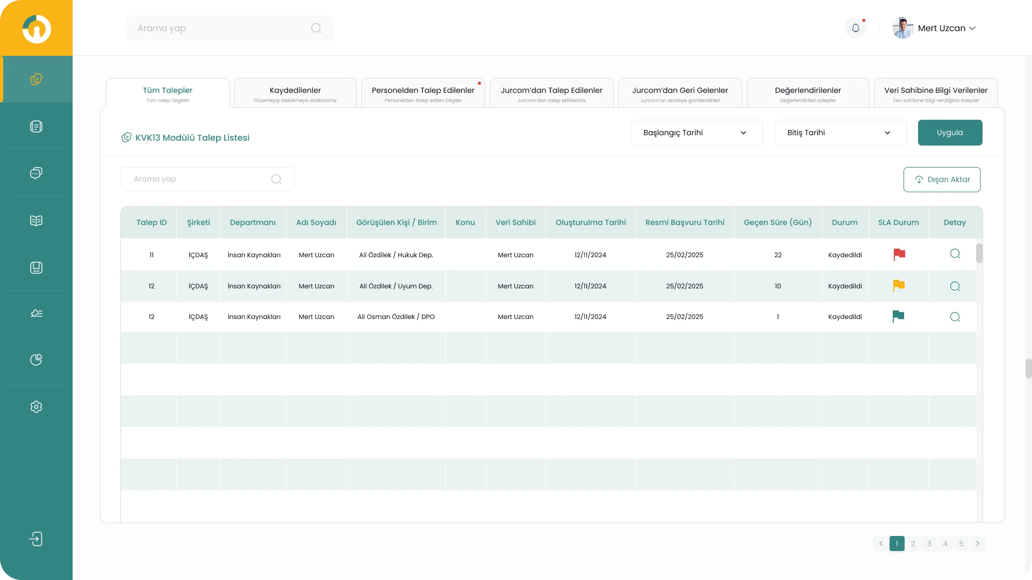Go to page 3 in pagination
Screen dimensions: 1032x580
pyautogui.click(x=929, y=543)
